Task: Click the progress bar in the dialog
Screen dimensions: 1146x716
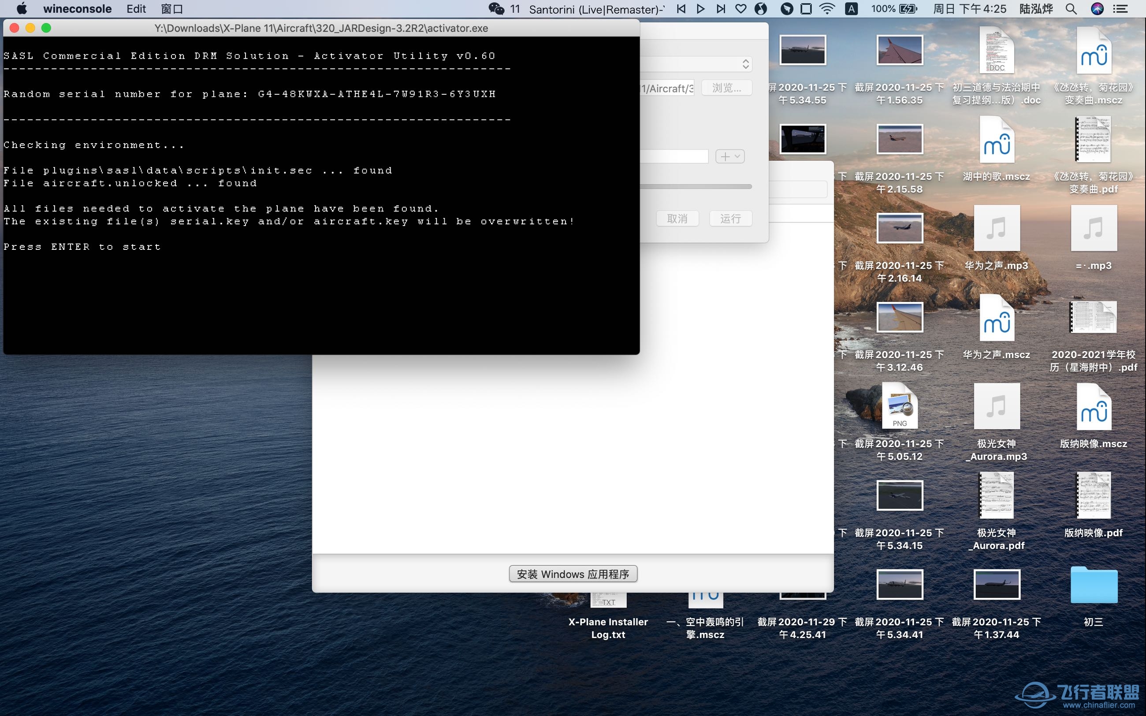Action: (696, 186)
